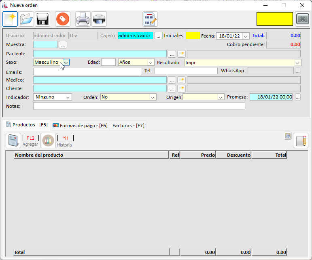
Task: Print using the gray printer icon
Action: click(83, 19)
